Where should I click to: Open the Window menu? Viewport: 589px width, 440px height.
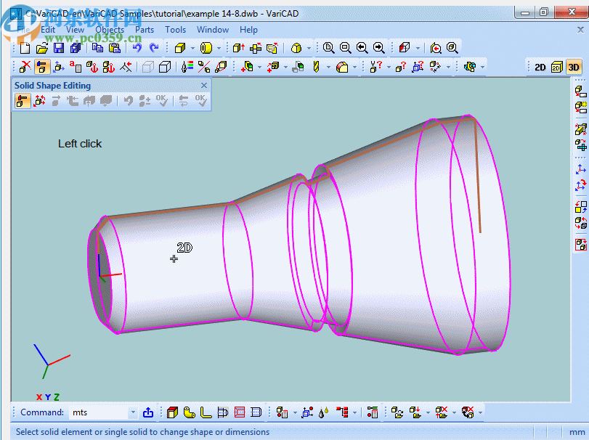coord(213,30)
